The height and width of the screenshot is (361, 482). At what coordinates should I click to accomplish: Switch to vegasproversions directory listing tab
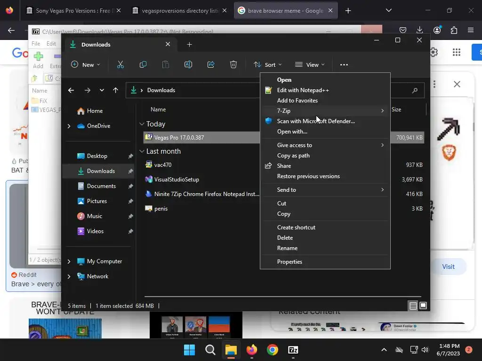180,11
